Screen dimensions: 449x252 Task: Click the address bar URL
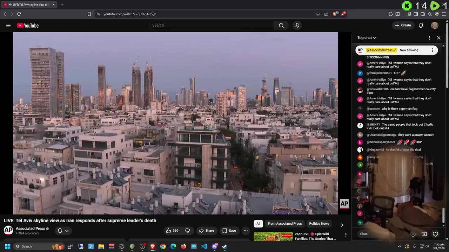[x=129, y=14]
